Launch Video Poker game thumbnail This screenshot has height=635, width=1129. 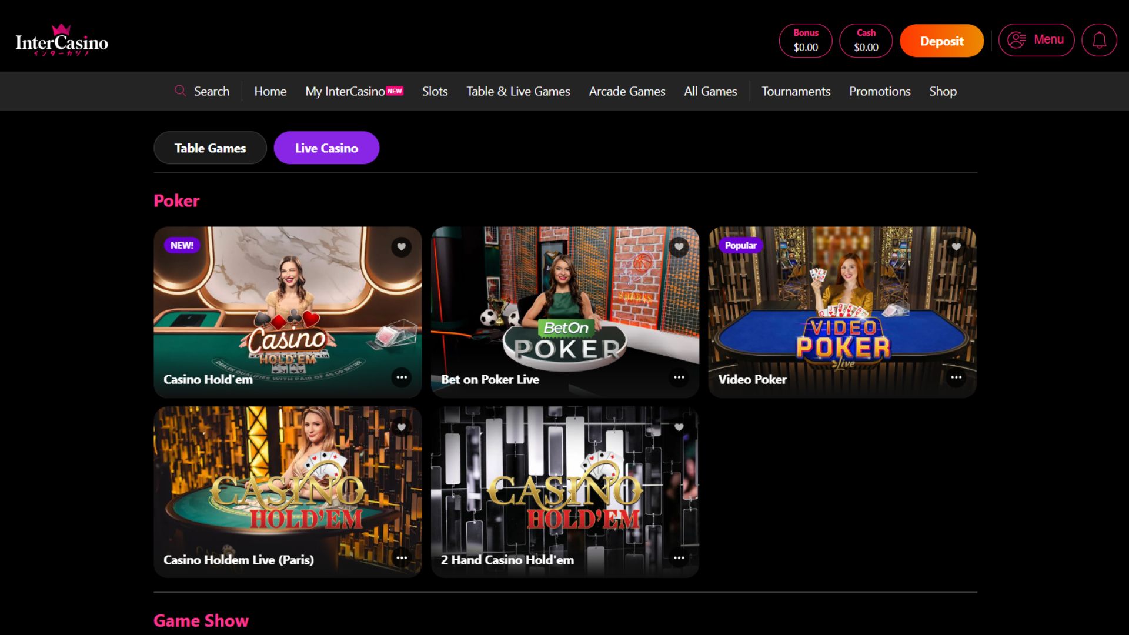[842, 312]
